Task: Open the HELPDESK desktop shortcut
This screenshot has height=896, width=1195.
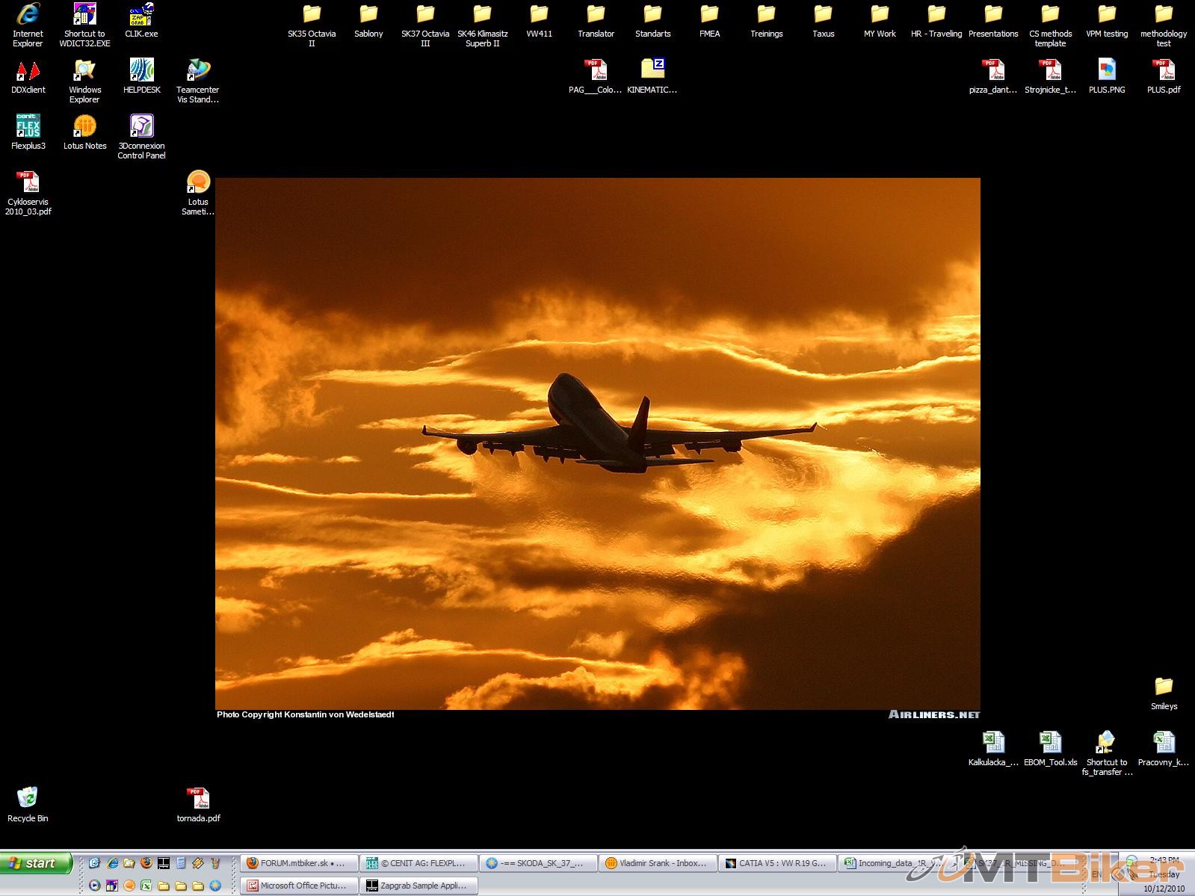Action: point(141,71)
